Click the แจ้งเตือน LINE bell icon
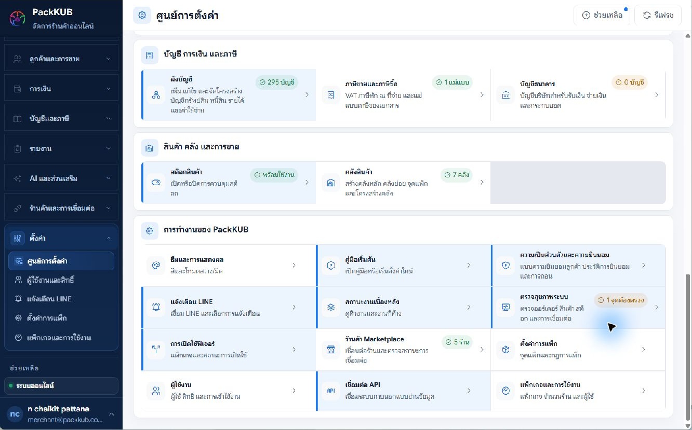This screenshot has height=430, width=692. [156, 307]
